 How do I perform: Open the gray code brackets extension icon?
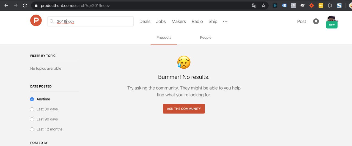[293, 5]
